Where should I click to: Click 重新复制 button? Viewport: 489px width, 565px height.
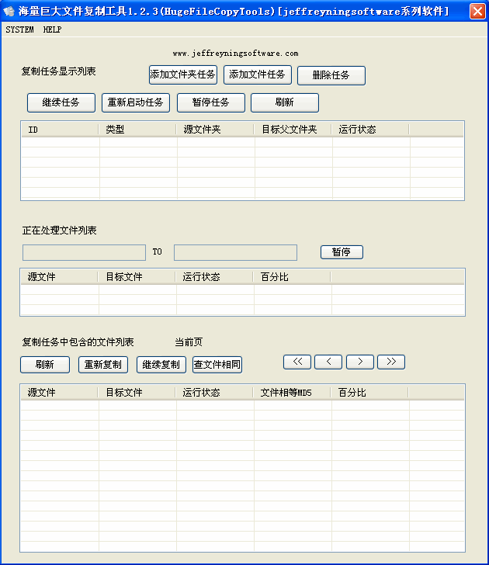pos(103,365)
